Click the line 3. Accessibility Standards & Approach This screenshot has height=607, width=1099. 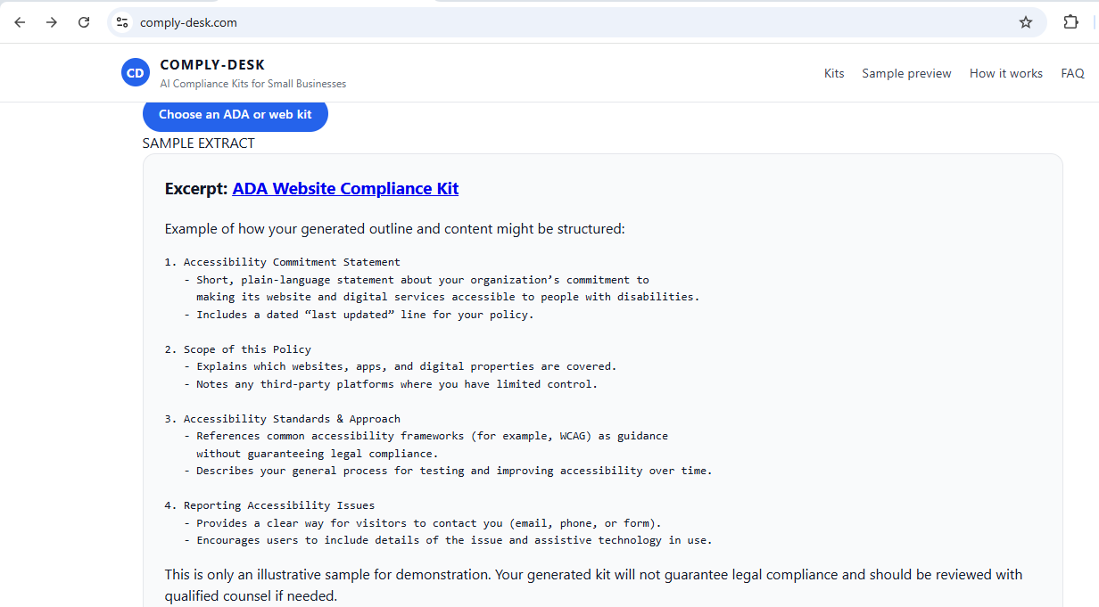[283, 419]
